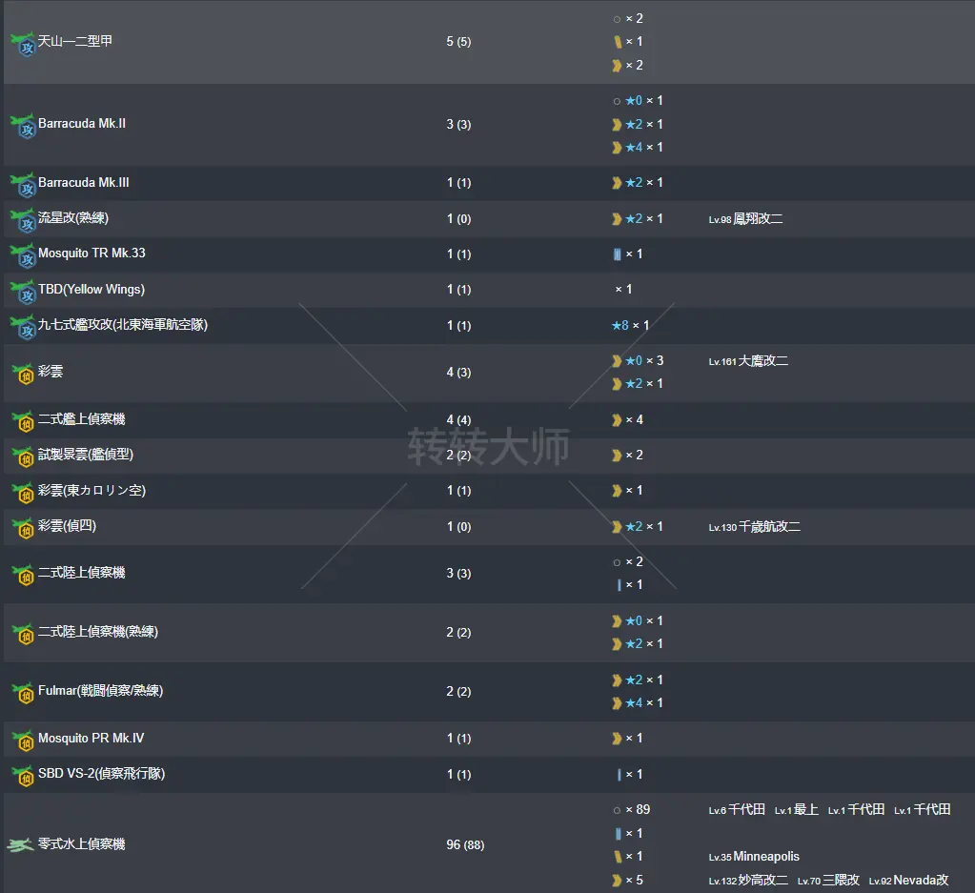
Task: Click the 九七式艦攻改(北東海軍航空隊) equipment name
Action: [x=123, y=325]
